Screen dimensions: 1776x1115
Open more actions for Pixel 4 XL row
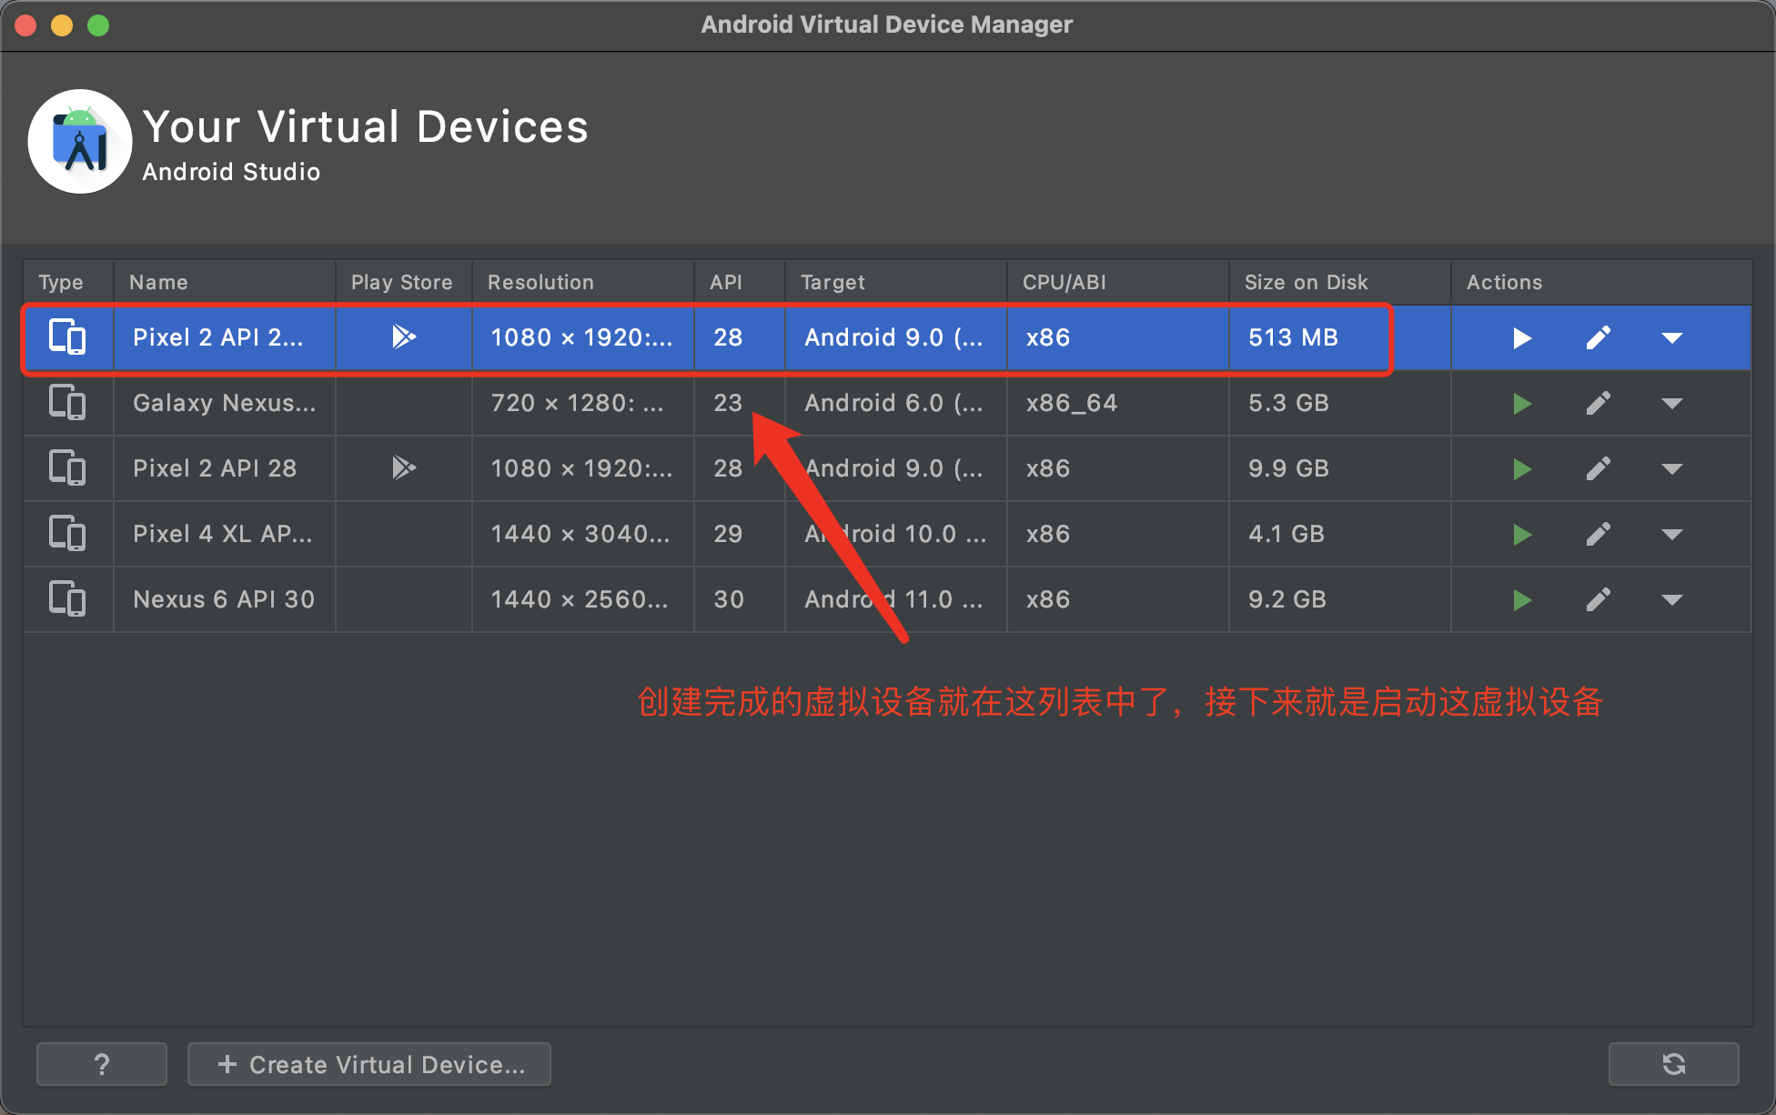click(1671, 535)
